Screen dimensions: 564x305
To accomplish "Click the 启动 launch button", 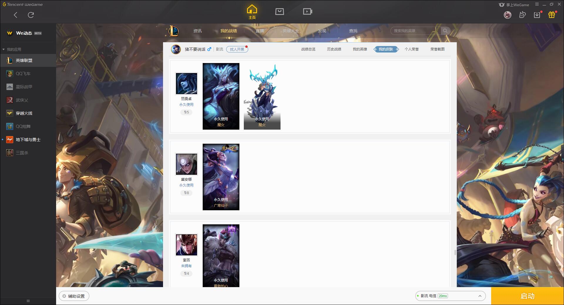I will 527,296.
